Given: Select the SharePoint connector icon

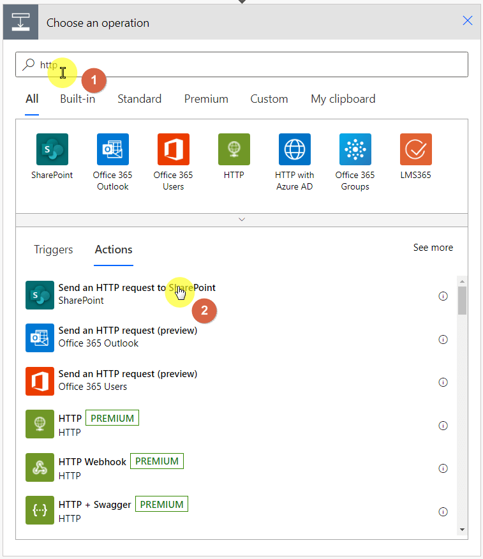Looking at the screenshot, I should (52, 149).
